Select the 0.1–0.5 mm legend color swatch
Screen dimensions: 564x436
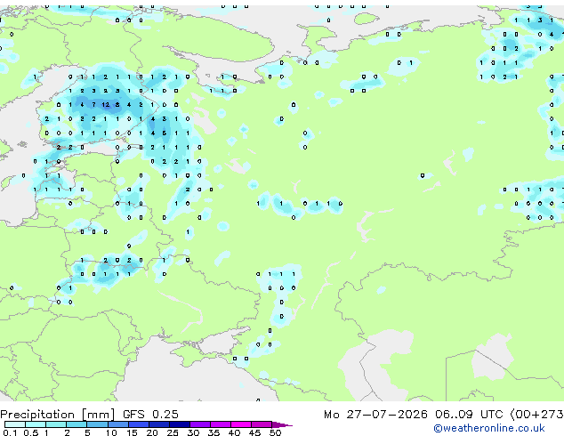click(x=15, y=424)
